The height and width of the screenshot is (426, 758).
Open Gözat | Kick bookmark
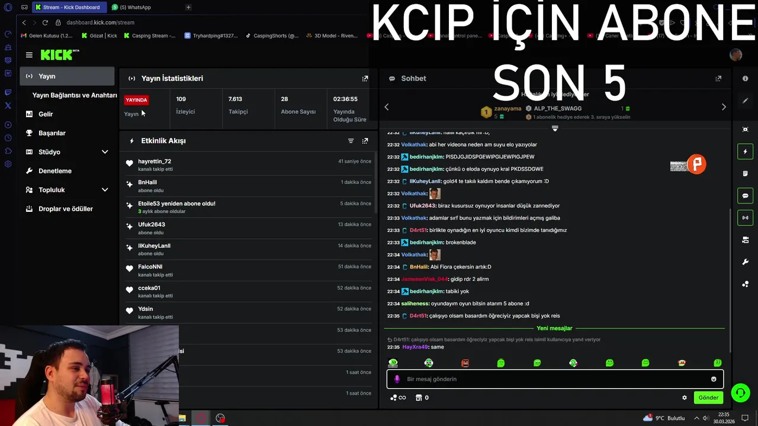tap(99, 35)
